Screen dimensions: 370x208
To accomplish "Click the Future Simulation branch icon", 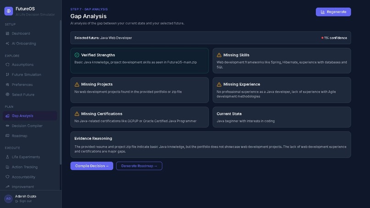I will click(7, 74).
